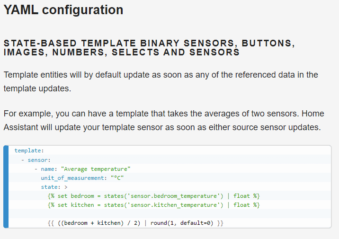Click the set bedroom template line
Image resolution: width=339 pixels, height=239 pixels.
(154, 196)
